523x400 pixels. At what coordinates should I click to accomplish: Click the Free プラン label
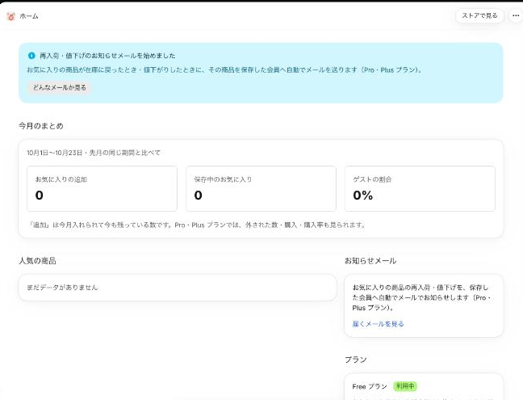[370, 386]
